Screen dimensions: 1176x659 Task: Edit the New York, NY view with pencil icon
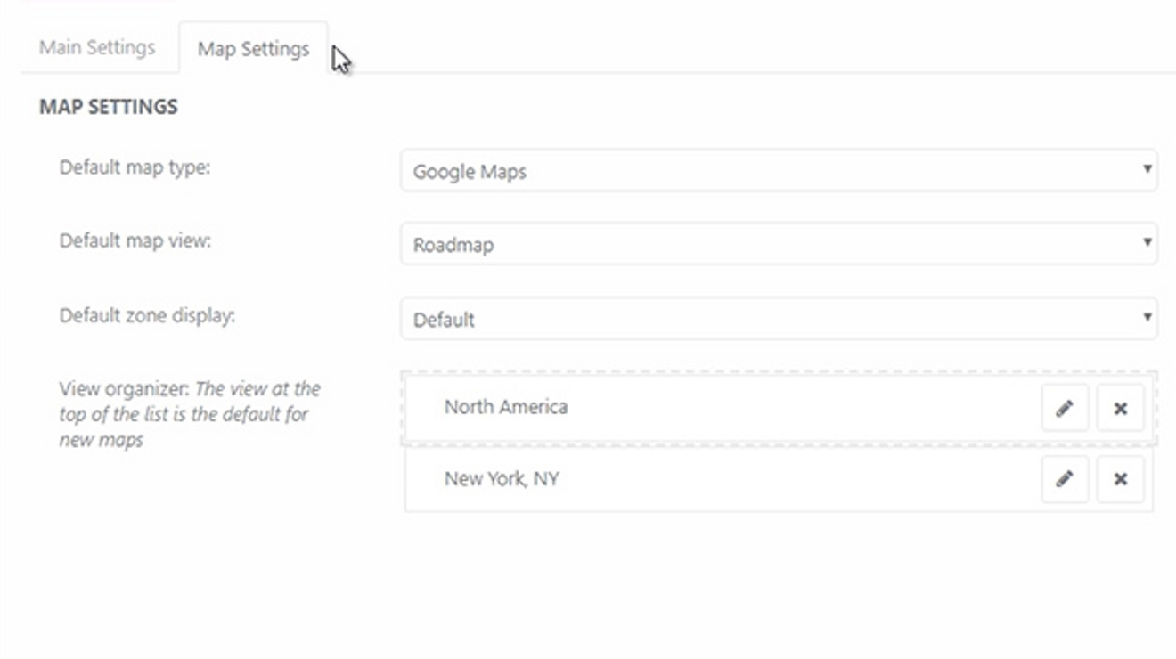pos(1064,478)
